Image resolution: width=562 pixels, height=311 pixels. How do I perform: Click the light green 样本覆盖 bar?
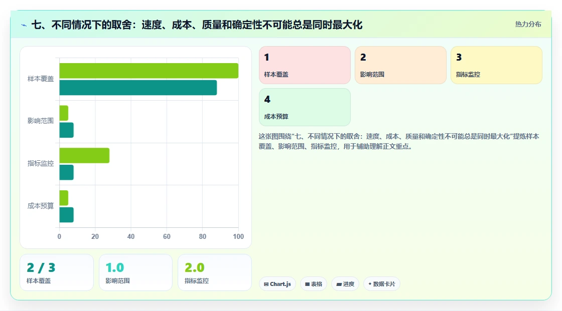click(x=149, y=71)
